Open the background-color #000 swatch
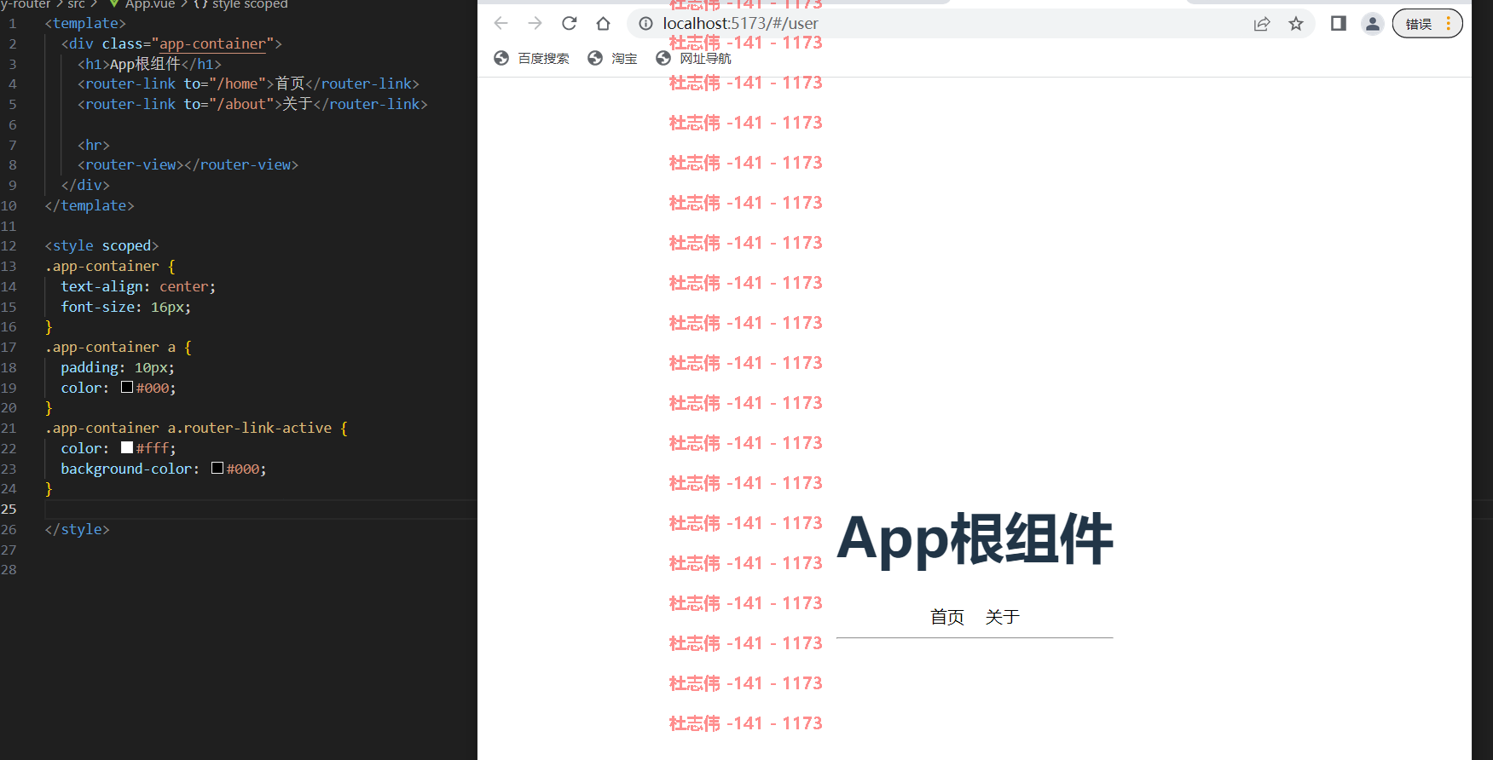 click(217, 468)
